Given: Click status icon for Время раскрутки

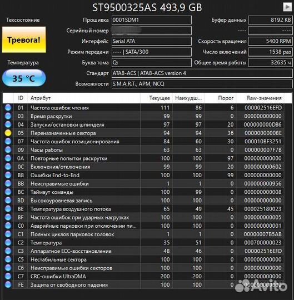Looking at the screenshot, I should 8,116.
